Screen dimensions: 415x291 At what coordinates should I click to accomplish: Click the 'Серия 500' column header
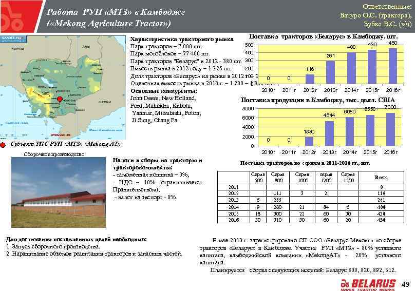[258, 178]
